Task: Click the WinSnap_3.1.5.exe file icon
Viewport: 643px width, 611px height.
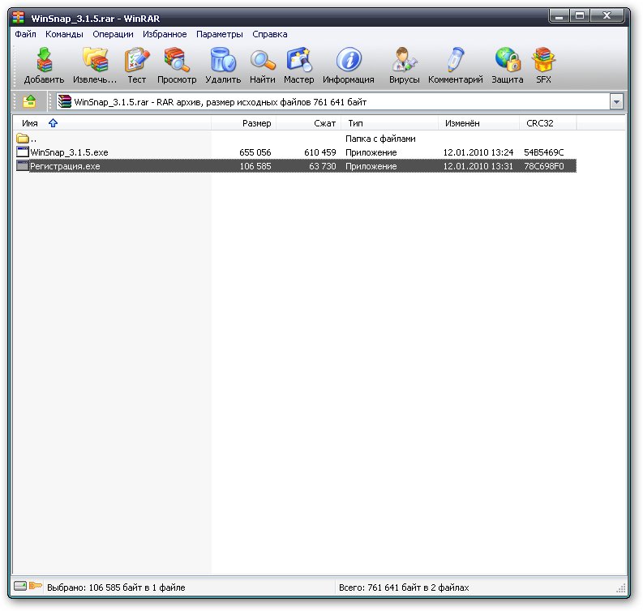Action: [x=23, y=152]
